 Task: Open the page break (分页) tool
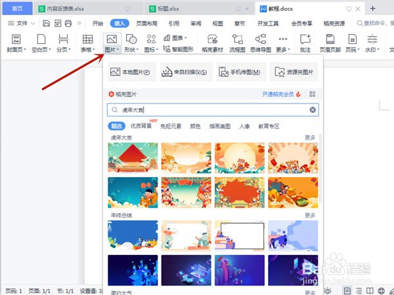pyautogui.click(x=63, y=43)
